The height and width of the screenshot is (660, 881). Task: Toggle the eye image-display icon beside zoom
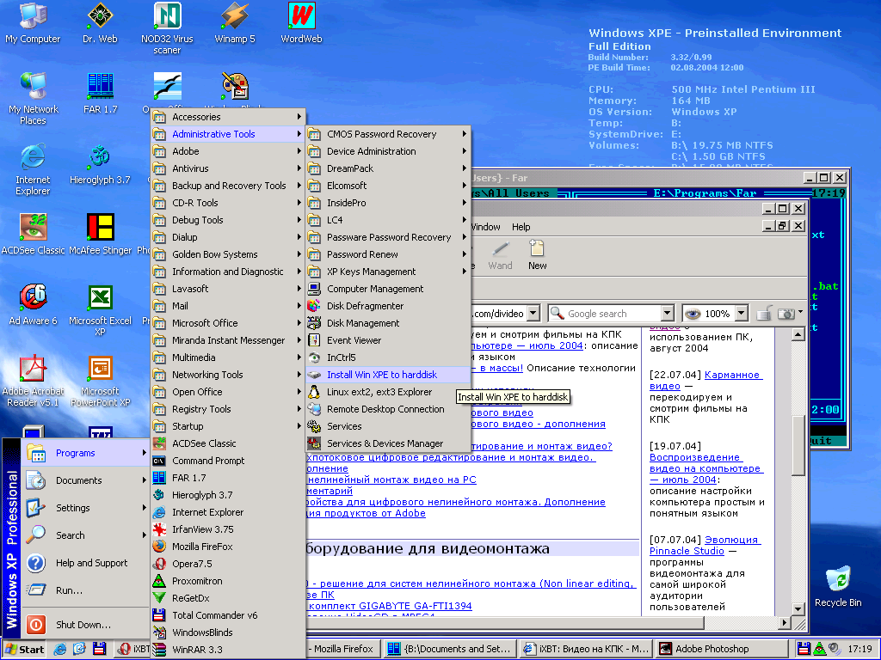click(693, 314)
